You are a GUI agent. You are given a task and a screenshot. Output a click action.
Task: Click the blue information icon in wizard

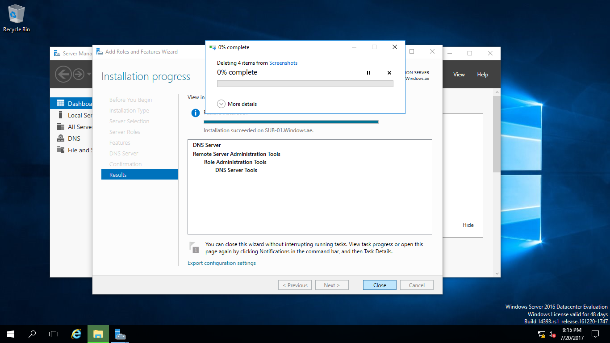[195, 113]
